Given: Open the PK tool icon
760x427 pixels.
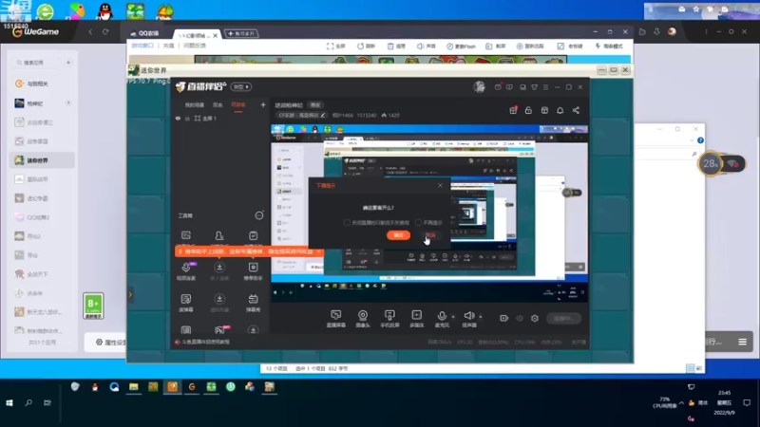Looking at the screenshot, I should pos(219,330).
